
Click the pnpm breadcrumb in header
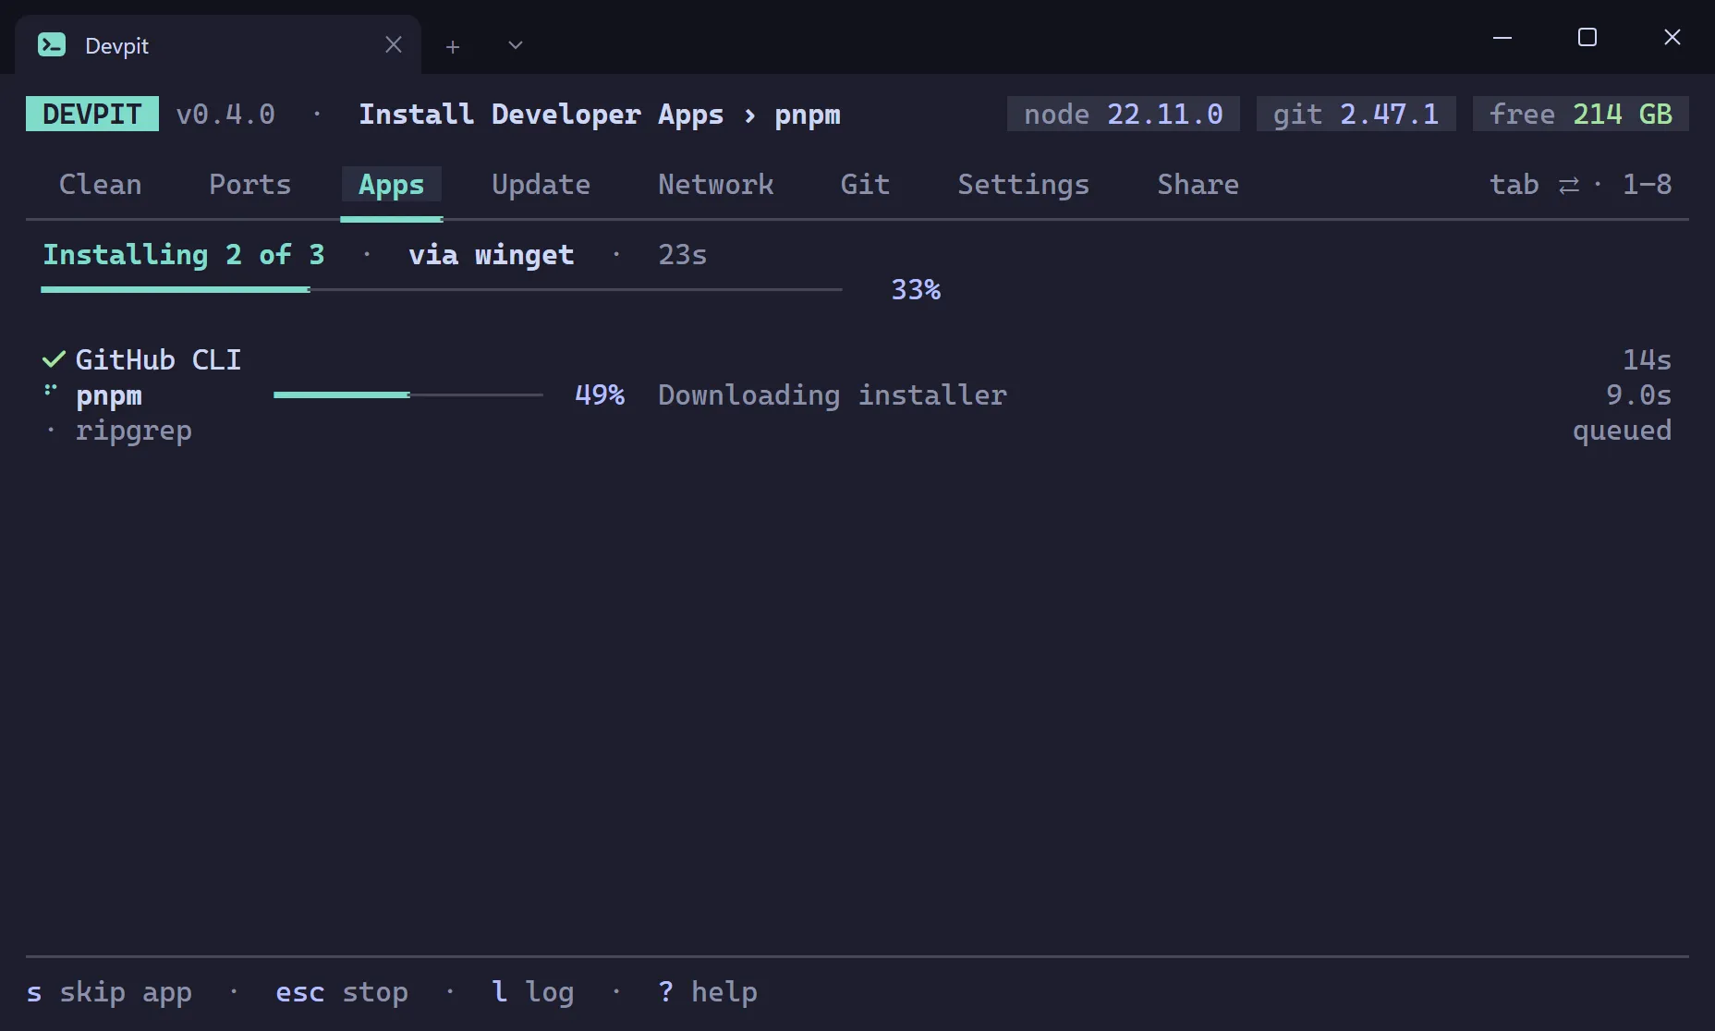808,115
